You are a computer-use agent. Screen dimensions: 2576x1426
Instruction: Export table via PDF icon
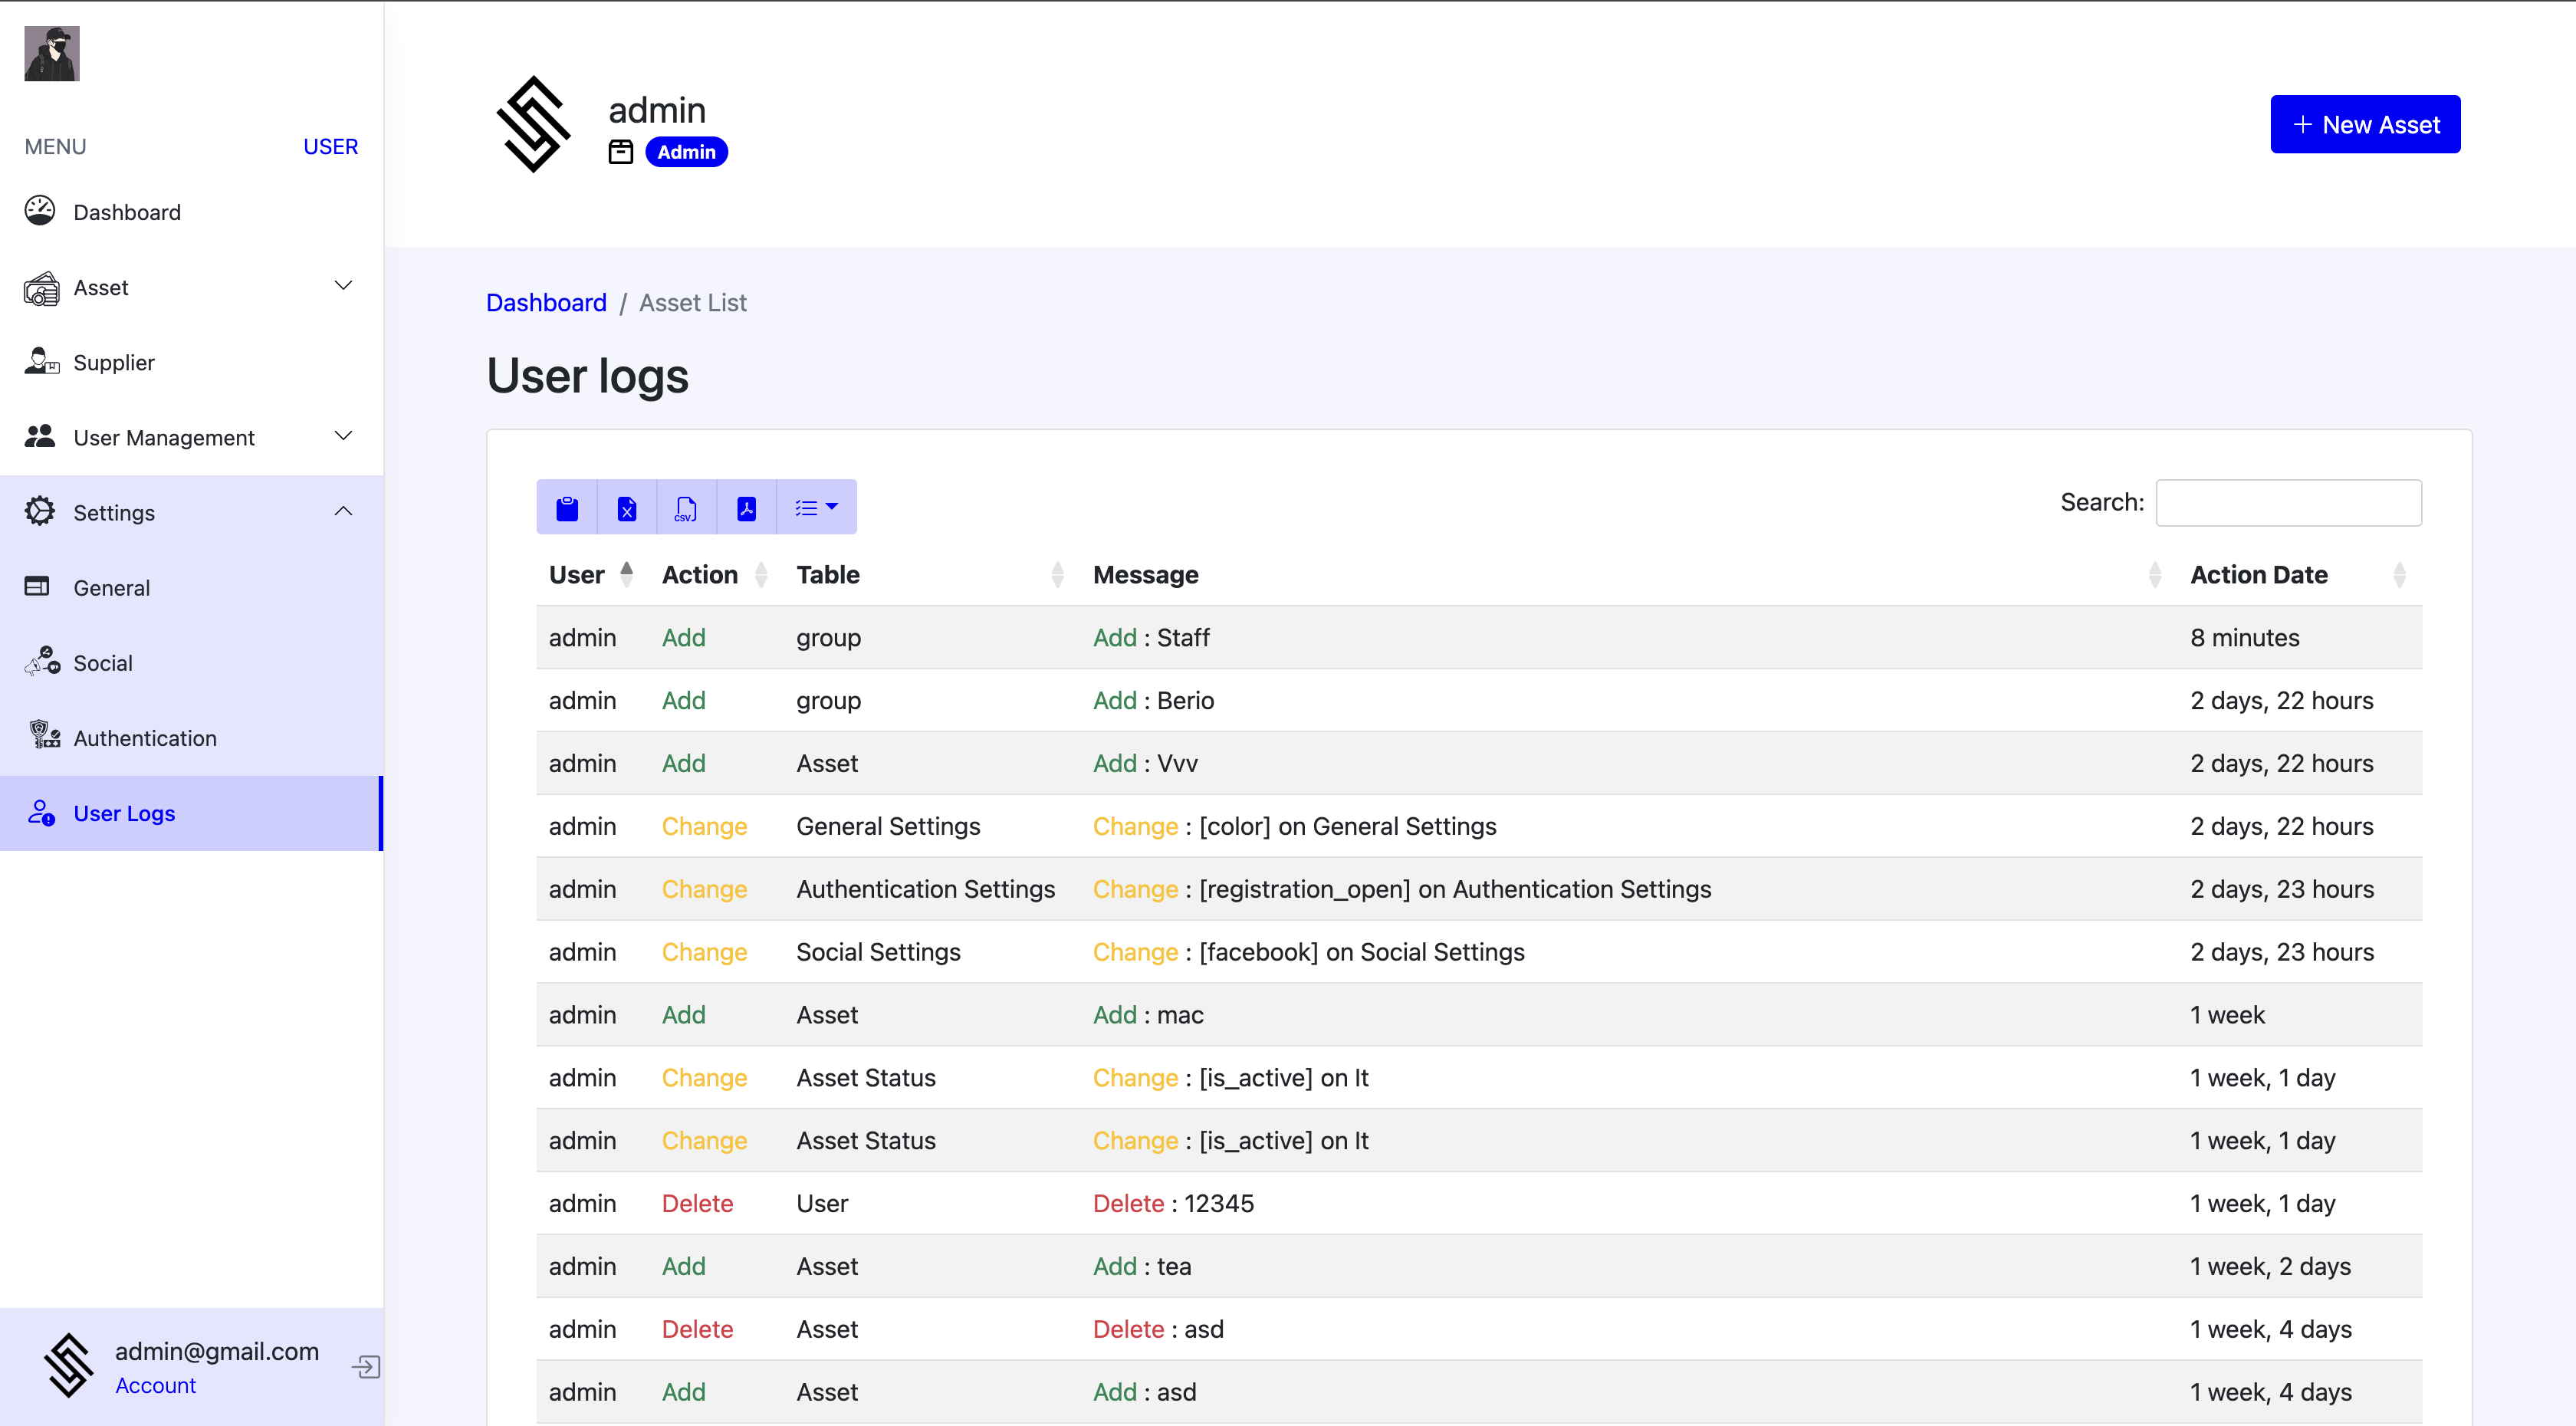tap(746, 508)
